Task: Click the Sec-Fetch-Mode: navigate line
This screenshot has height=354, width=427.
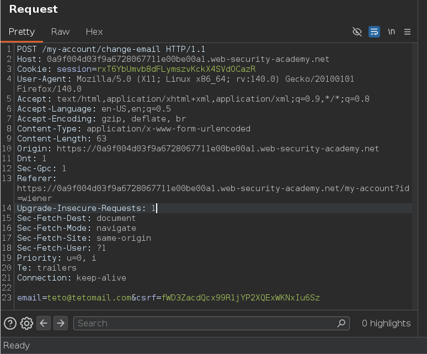Action: pos(77,228)
